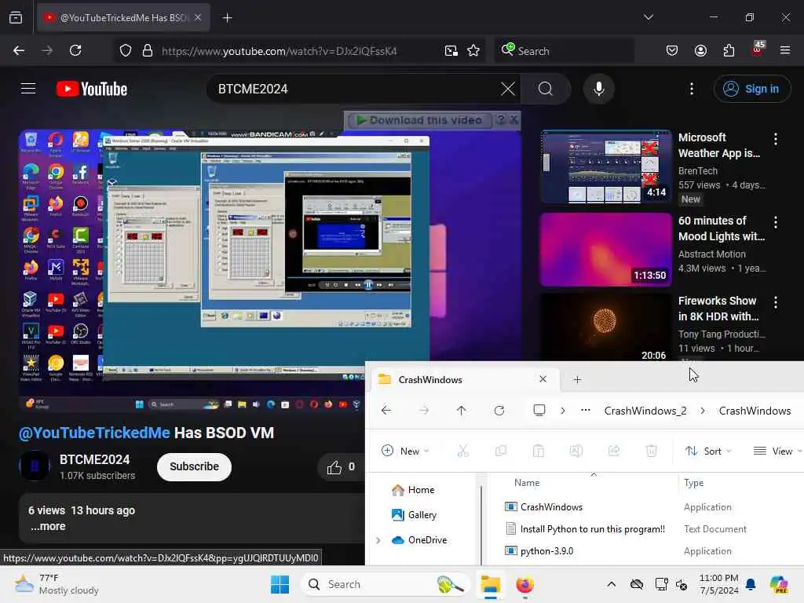Select Gallery in Explorer navigation pane

pos(415,515)
